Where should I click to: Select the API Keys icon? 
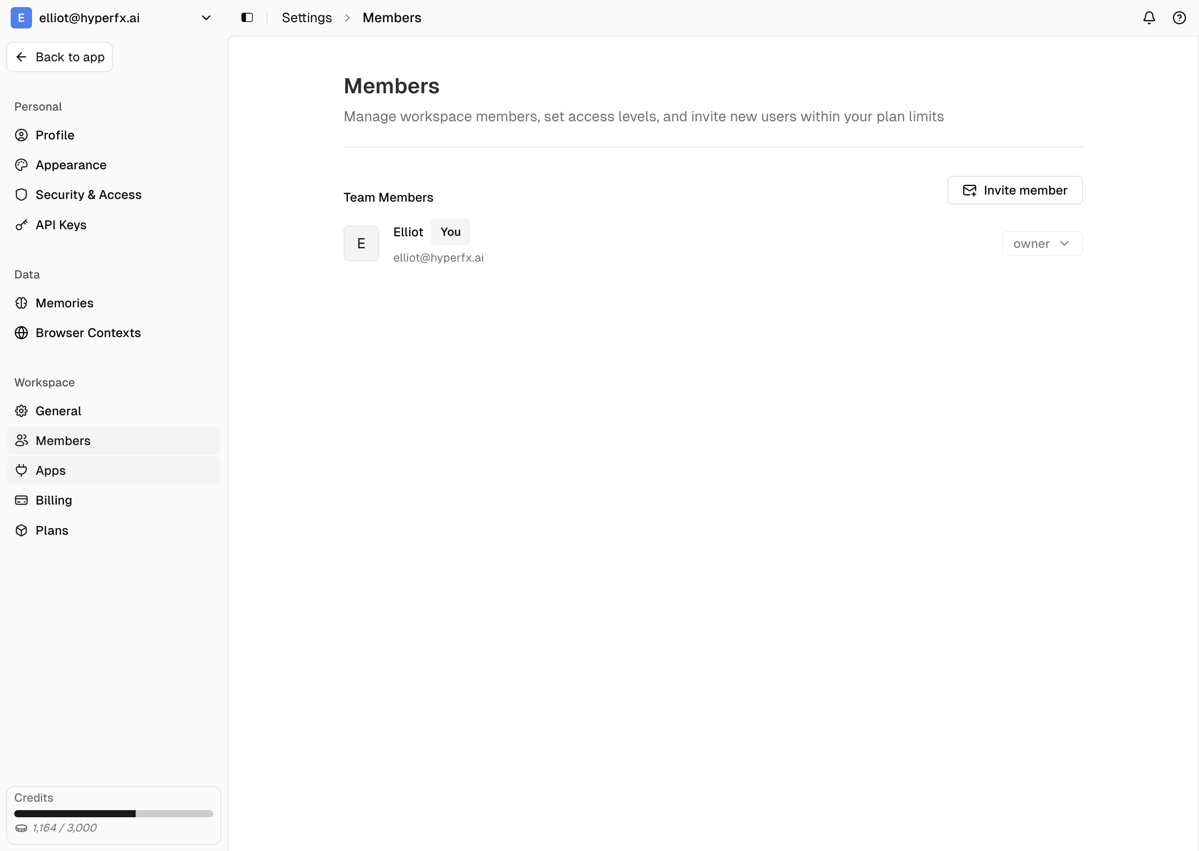pyautogui.click(x=21, y=224)
